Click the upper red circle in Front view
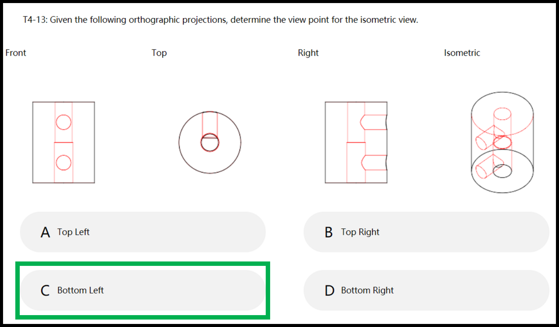Viewport: 559px width, 327px height. click(64, 122)
